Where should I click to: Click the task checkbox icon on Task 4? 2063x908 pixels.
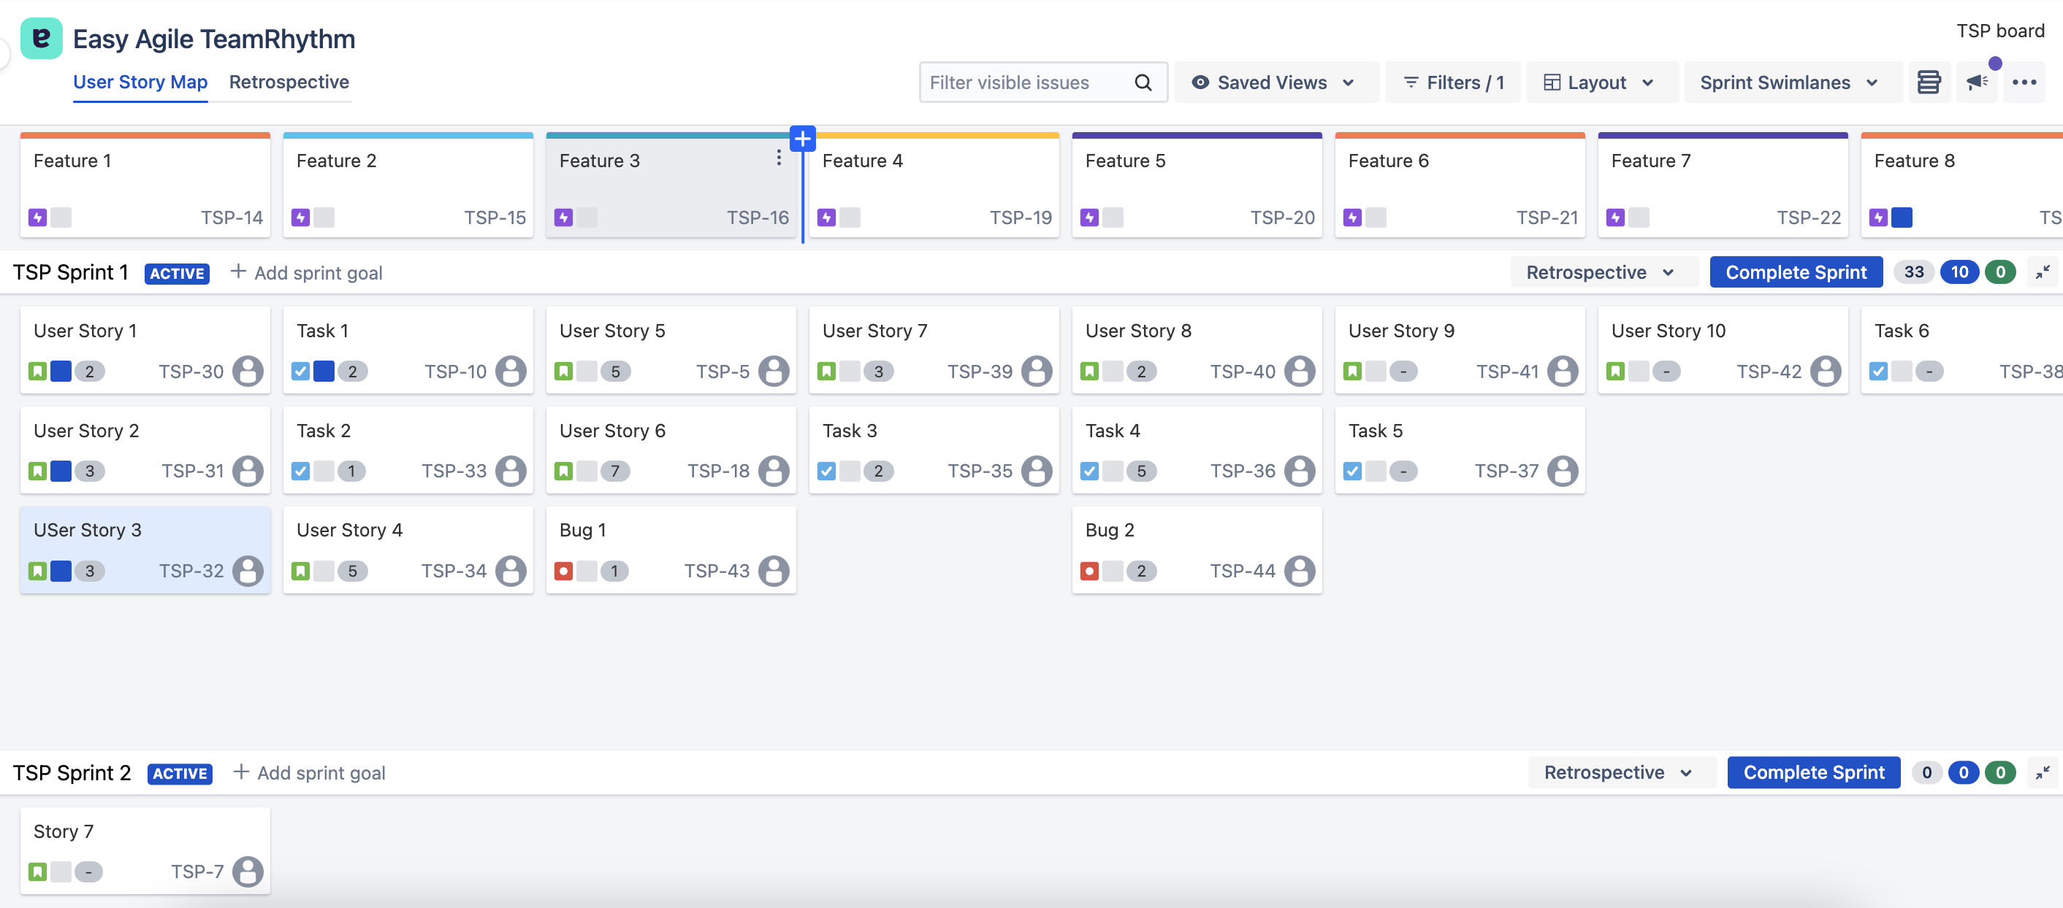coord(1089,472)
